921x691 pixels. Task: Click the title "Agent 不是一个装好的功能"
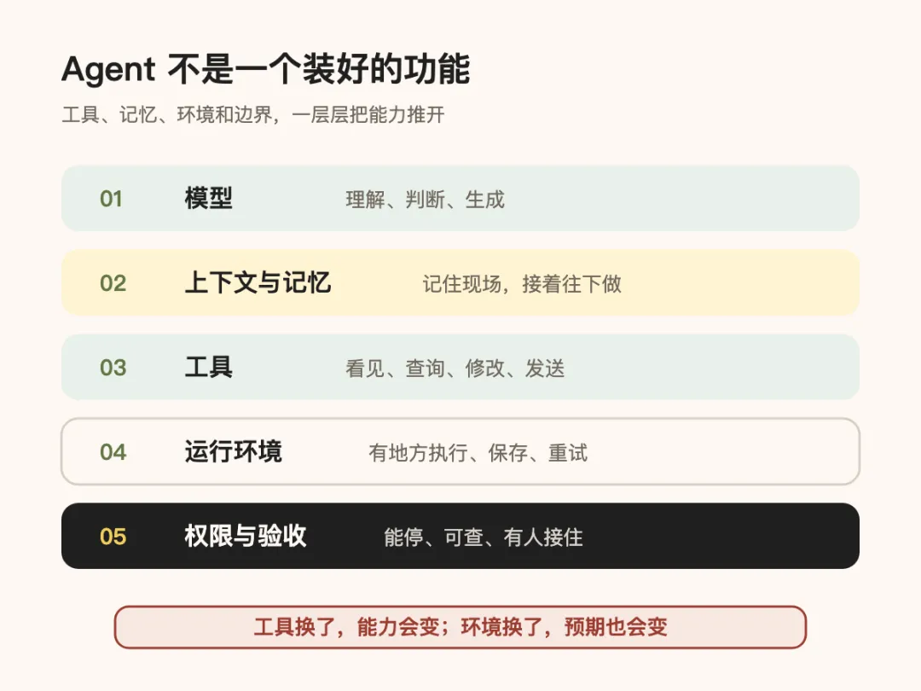(x=265, y=69)
